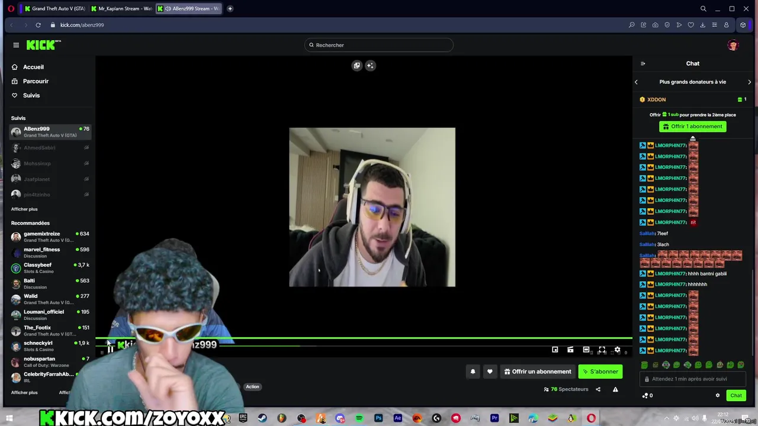The height and width of the screenshot is (426, 758).
Task: Open a new browser tab
Action: pyautogui.click(x=230, y=8)
